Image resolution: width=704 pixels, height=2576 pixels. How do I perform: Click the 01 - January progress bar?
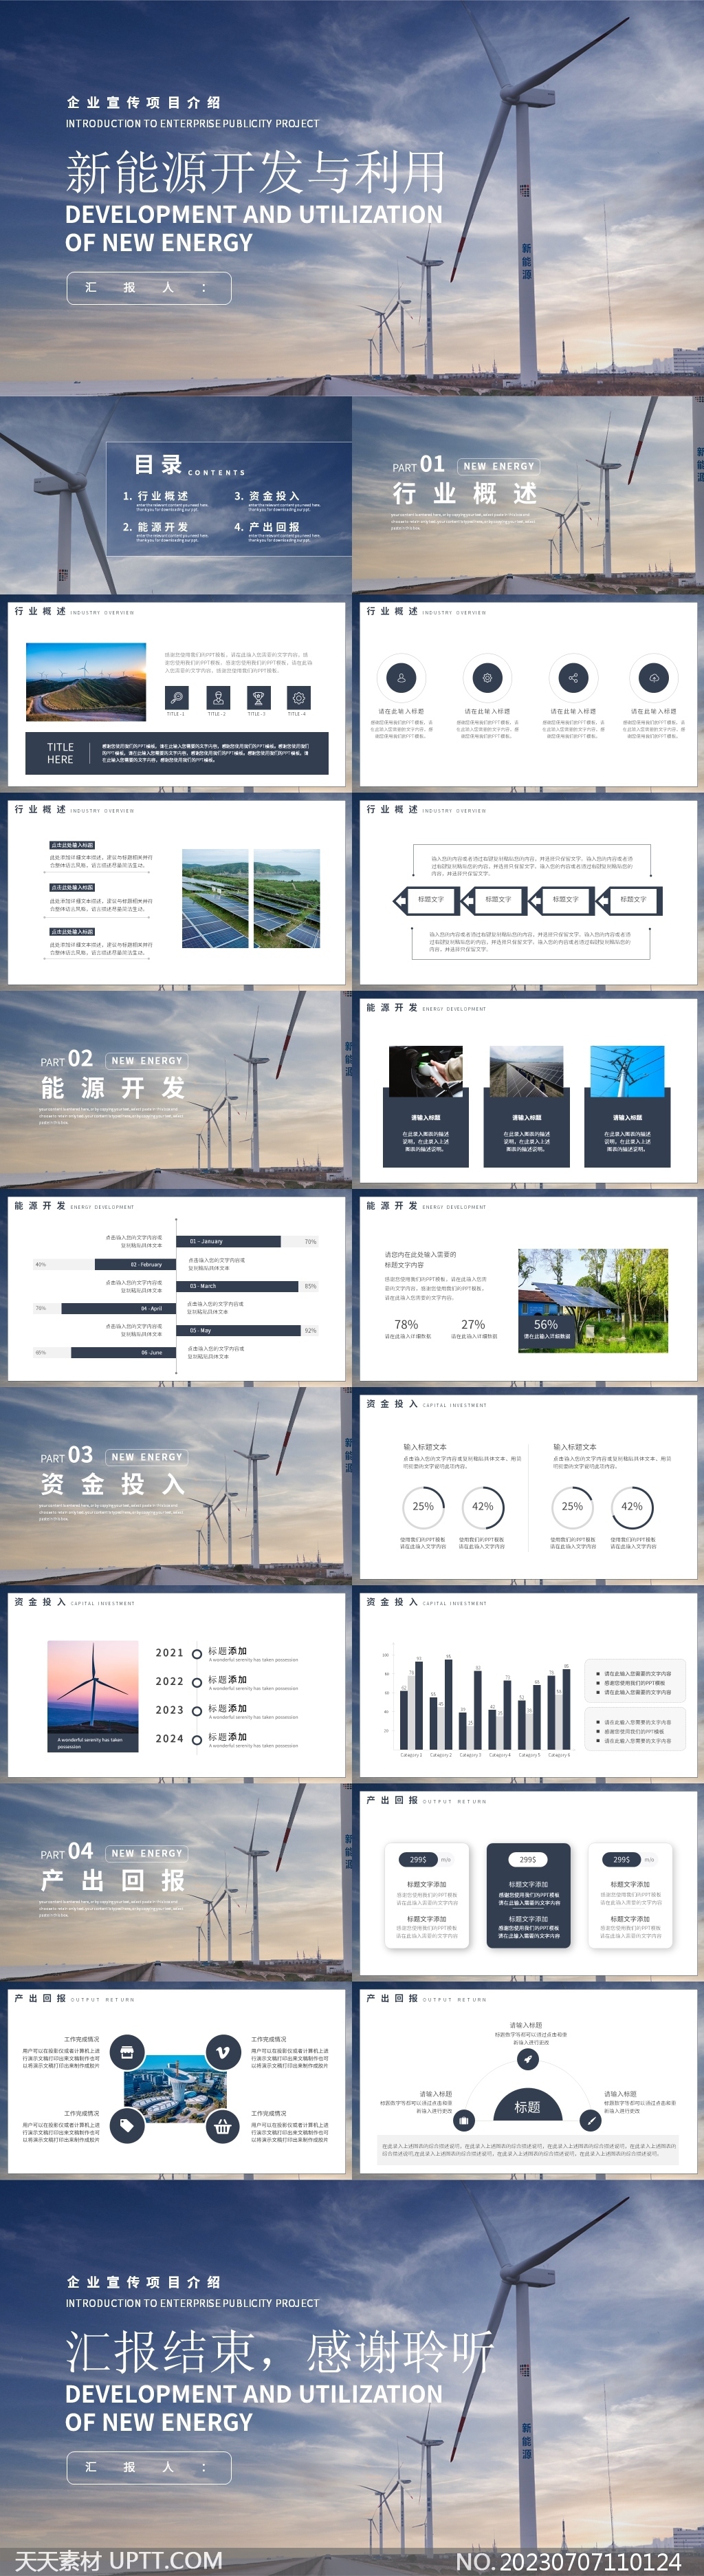[x=234, y=1241]
